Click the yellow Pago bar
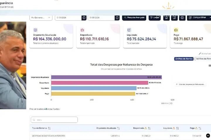 click(x=93, y=94)
